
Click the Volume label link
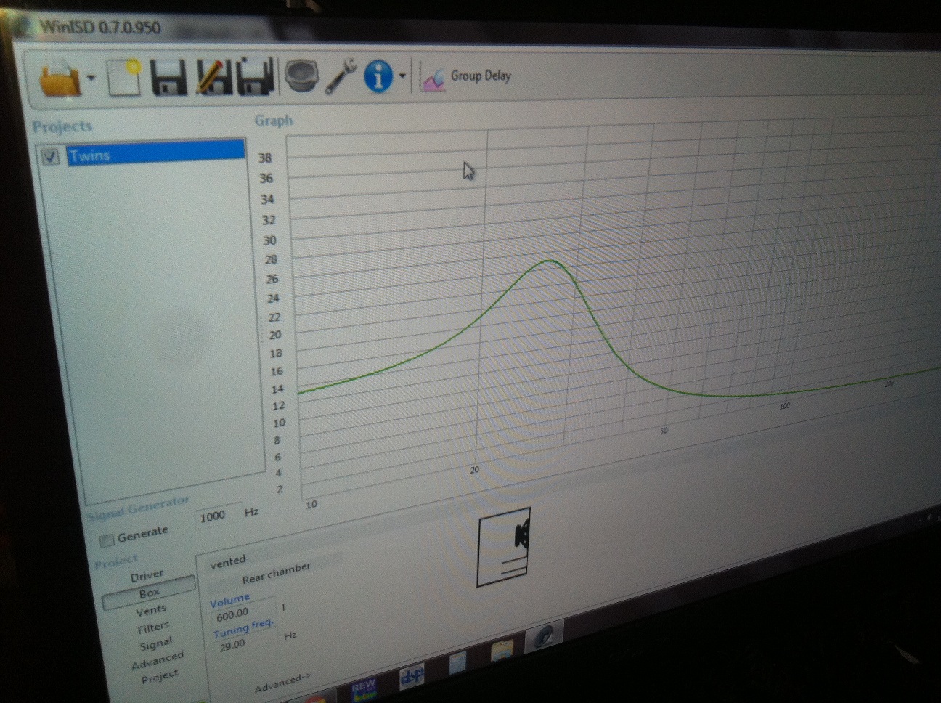point(229,601)
